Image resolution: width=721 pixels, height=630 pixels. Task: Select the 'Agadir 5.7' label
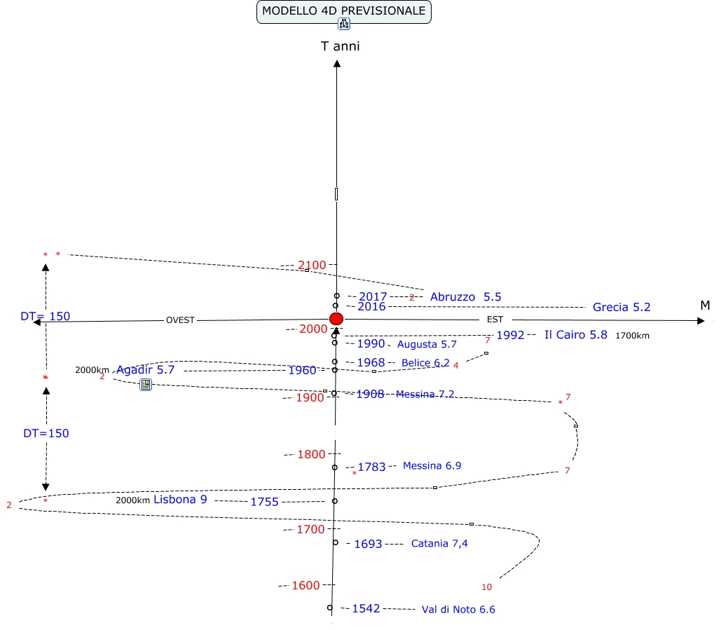(145, 370)
